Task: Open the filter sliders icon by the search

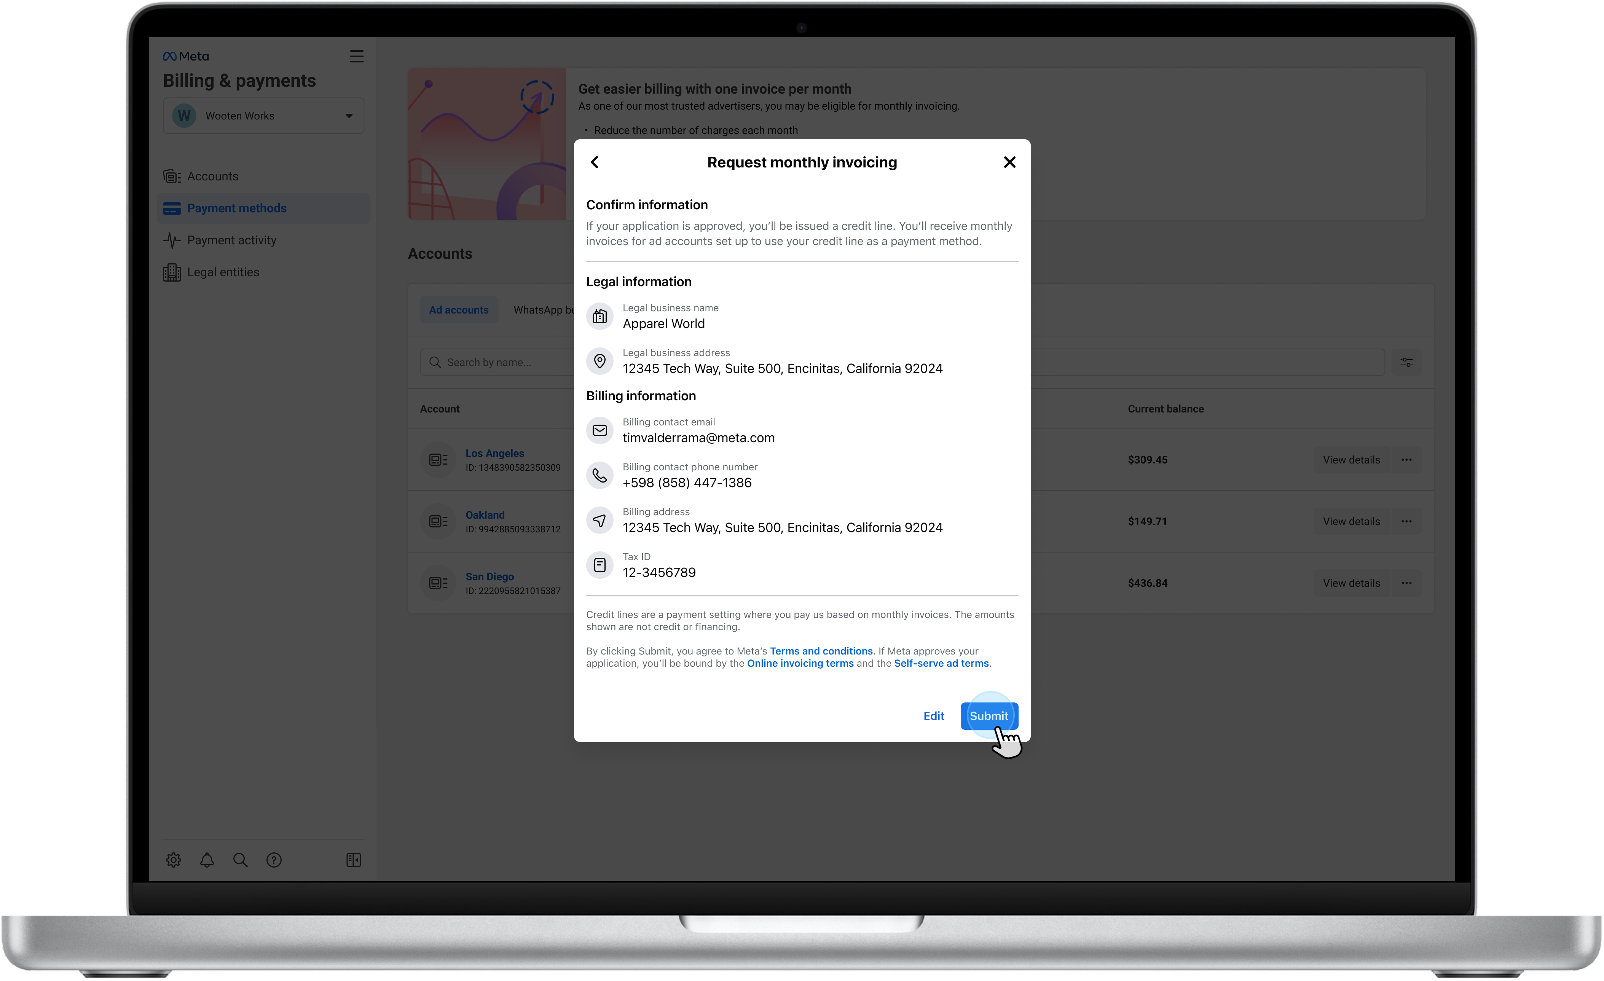Action: pos(1406,362)
